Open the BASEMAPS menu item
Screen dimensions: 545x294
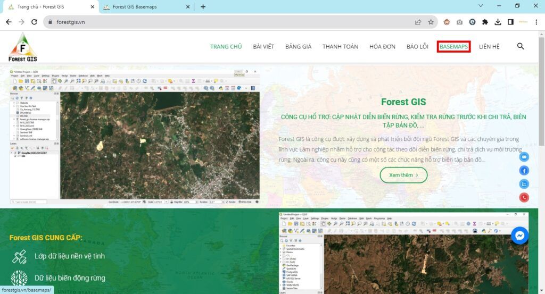coord(453,47)
